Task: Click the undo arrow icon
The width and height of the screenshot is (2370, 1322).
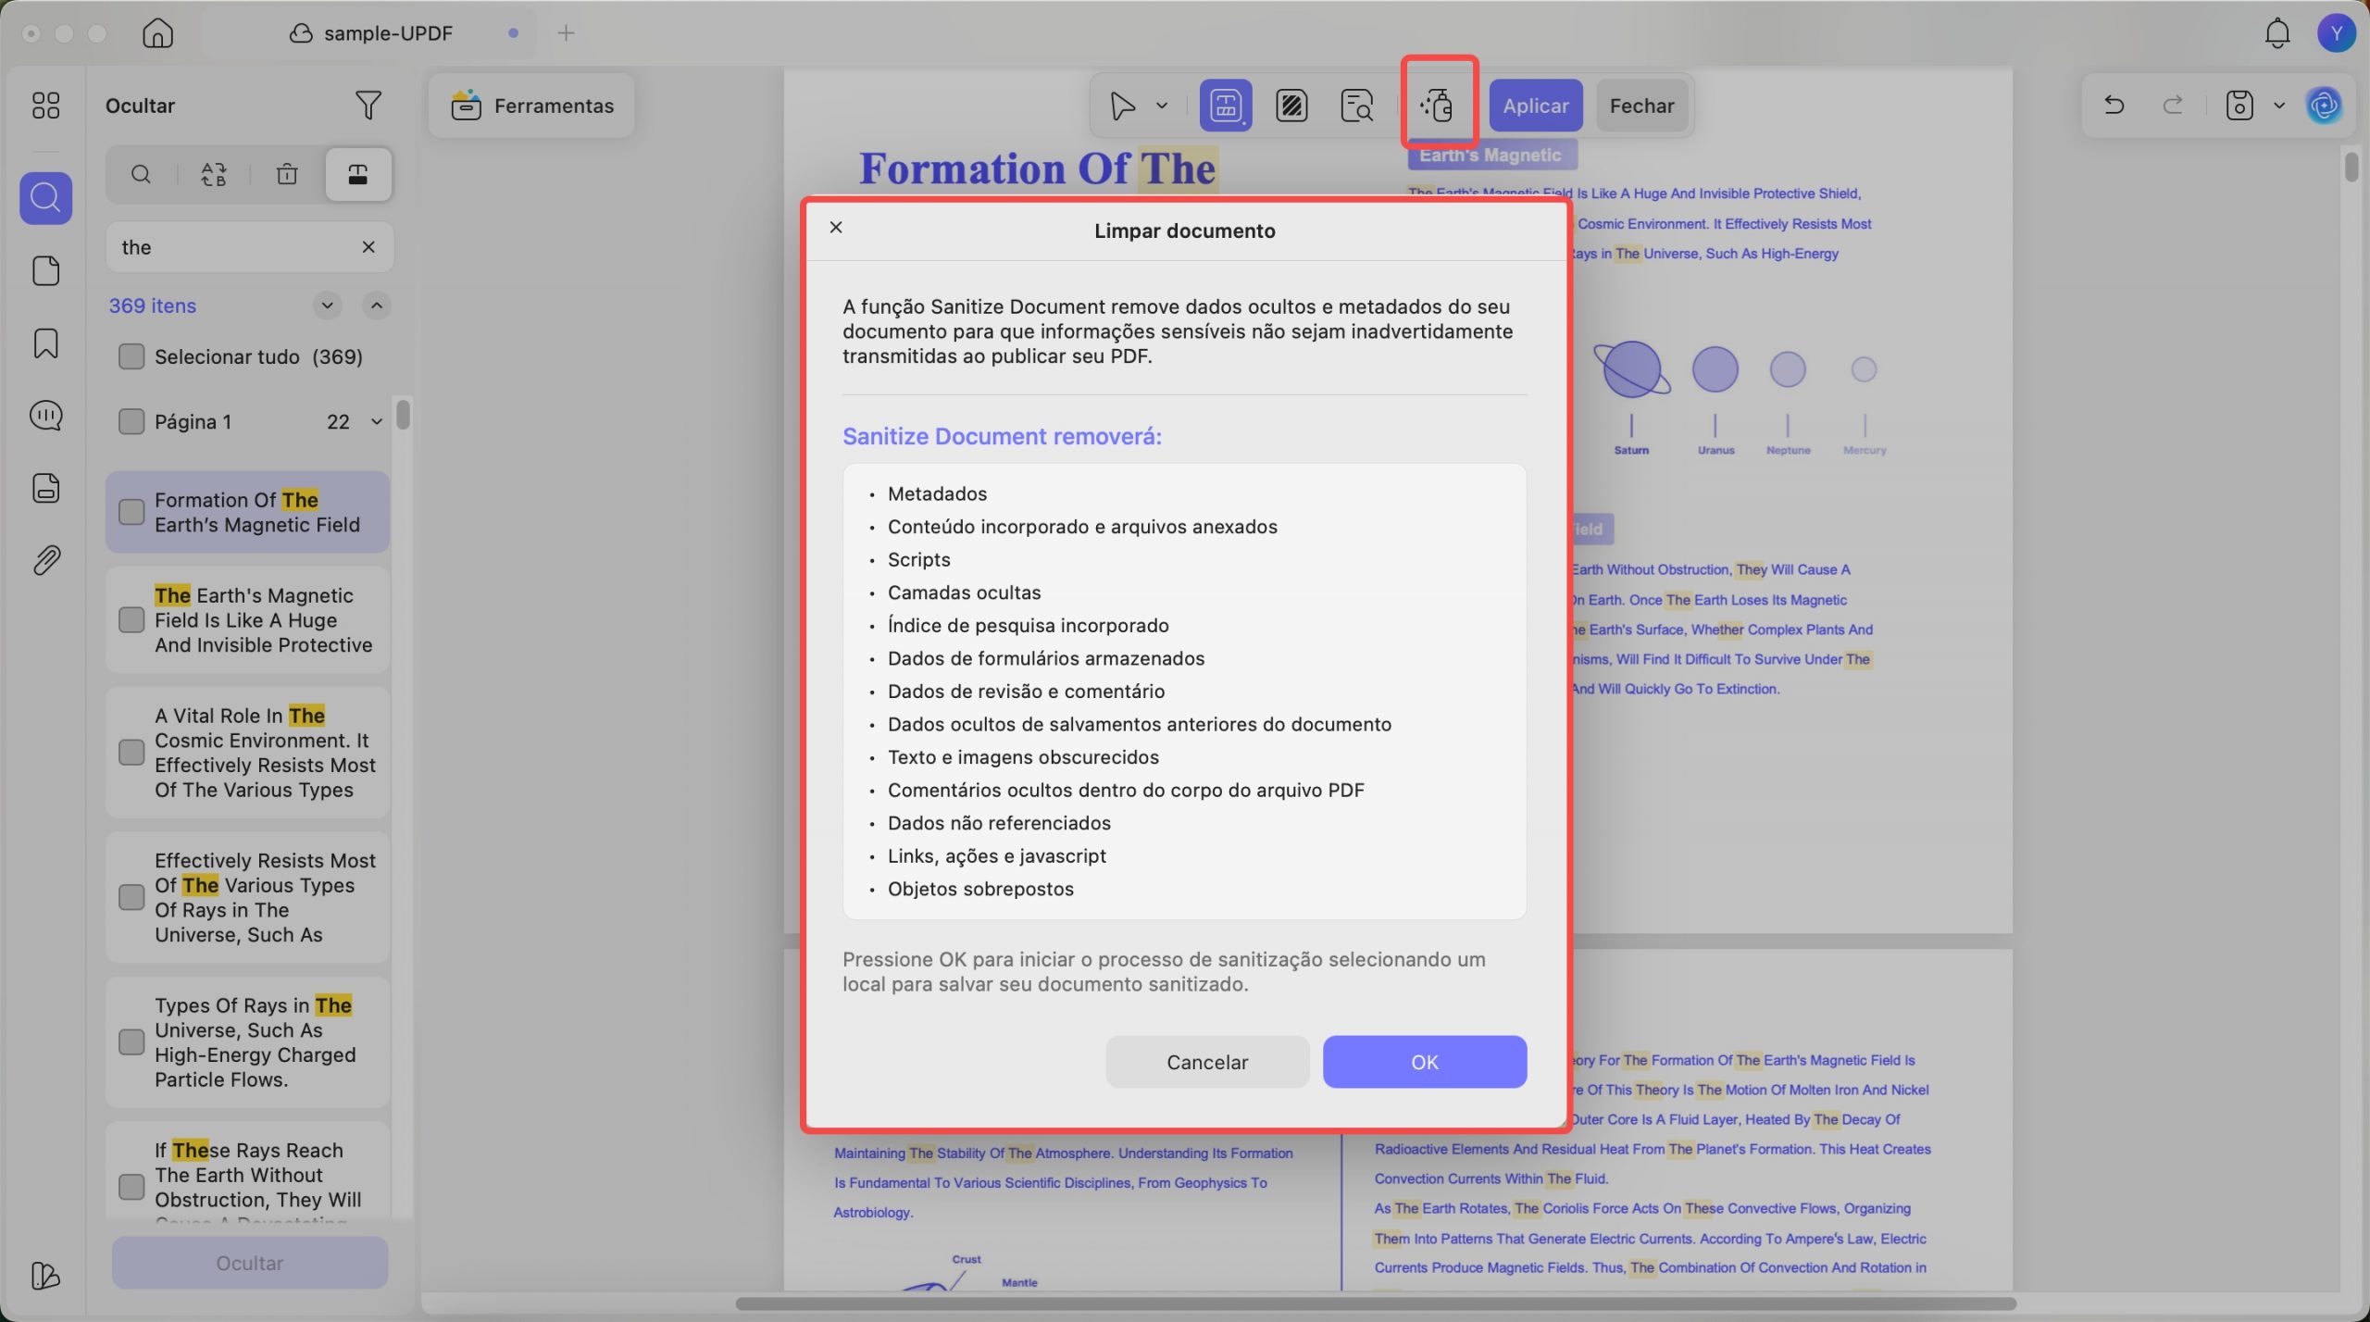Action: coord(2114,105)
